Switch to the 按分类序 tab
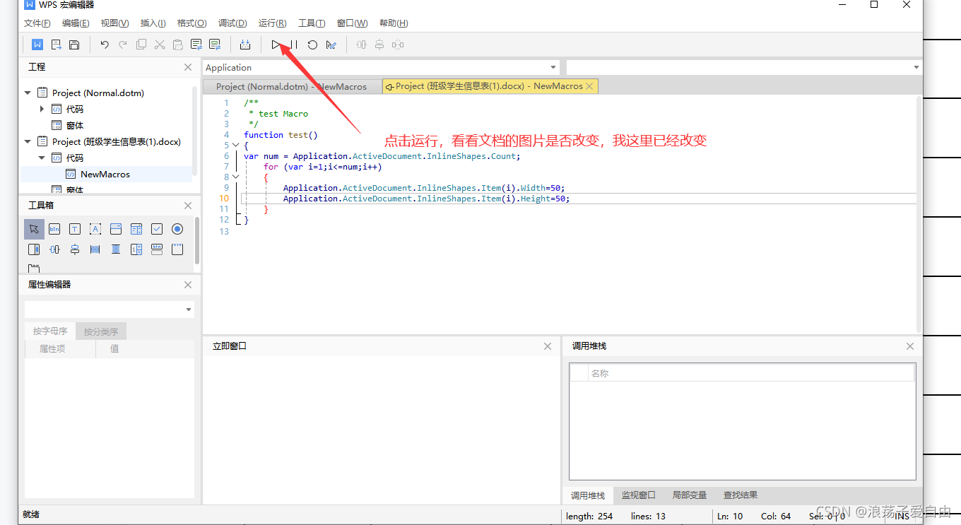The width and height of the screenshot is (961, 525). point(101,331)
